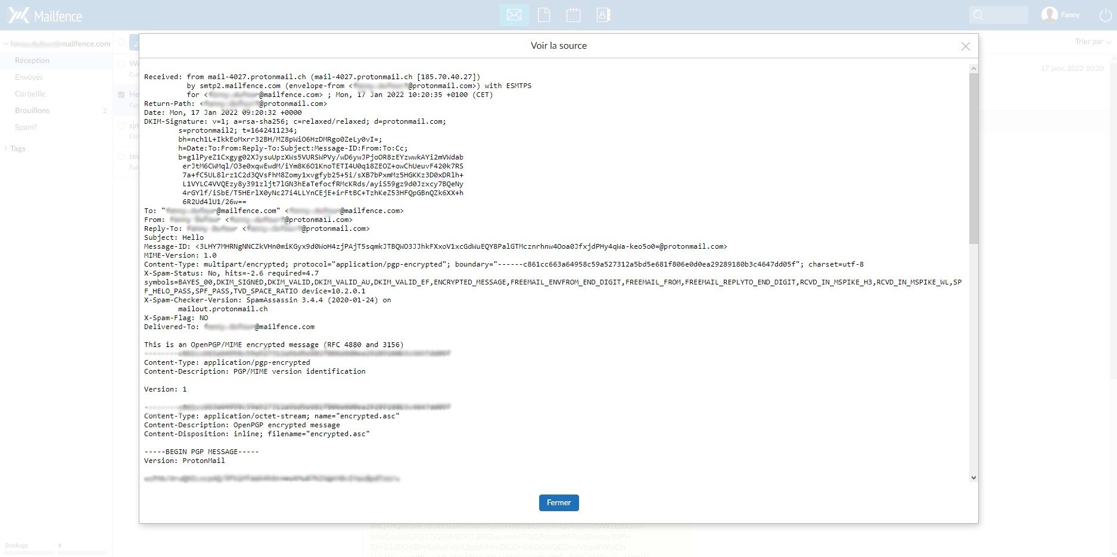Click the -----BEGIN PGP MESSAGE----- line
The width and height of the screenshot is (1117, 557).
pos(201,452)
